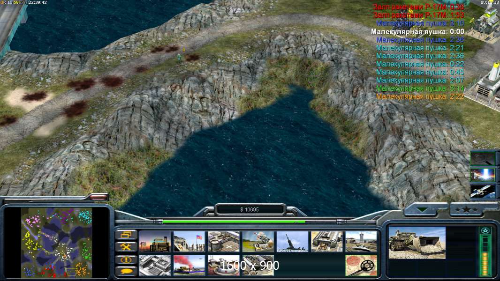Select the grey building icon under the watermark
This screenshot has height=281, width=500.
point(258,265)
